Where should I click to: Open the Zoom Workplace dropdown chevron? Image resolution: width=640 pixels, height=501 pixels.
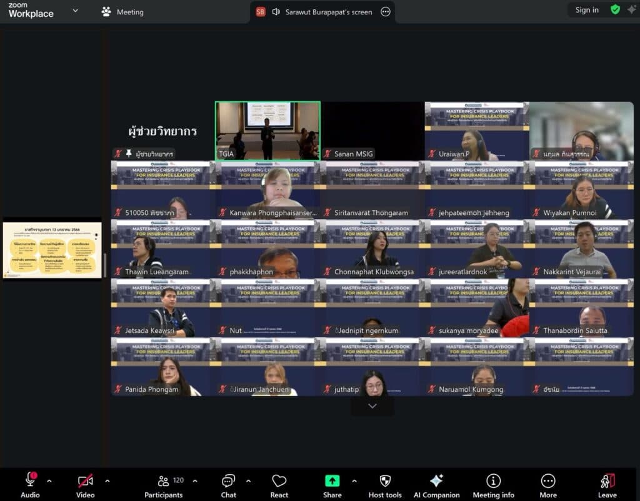coord(75,11)
